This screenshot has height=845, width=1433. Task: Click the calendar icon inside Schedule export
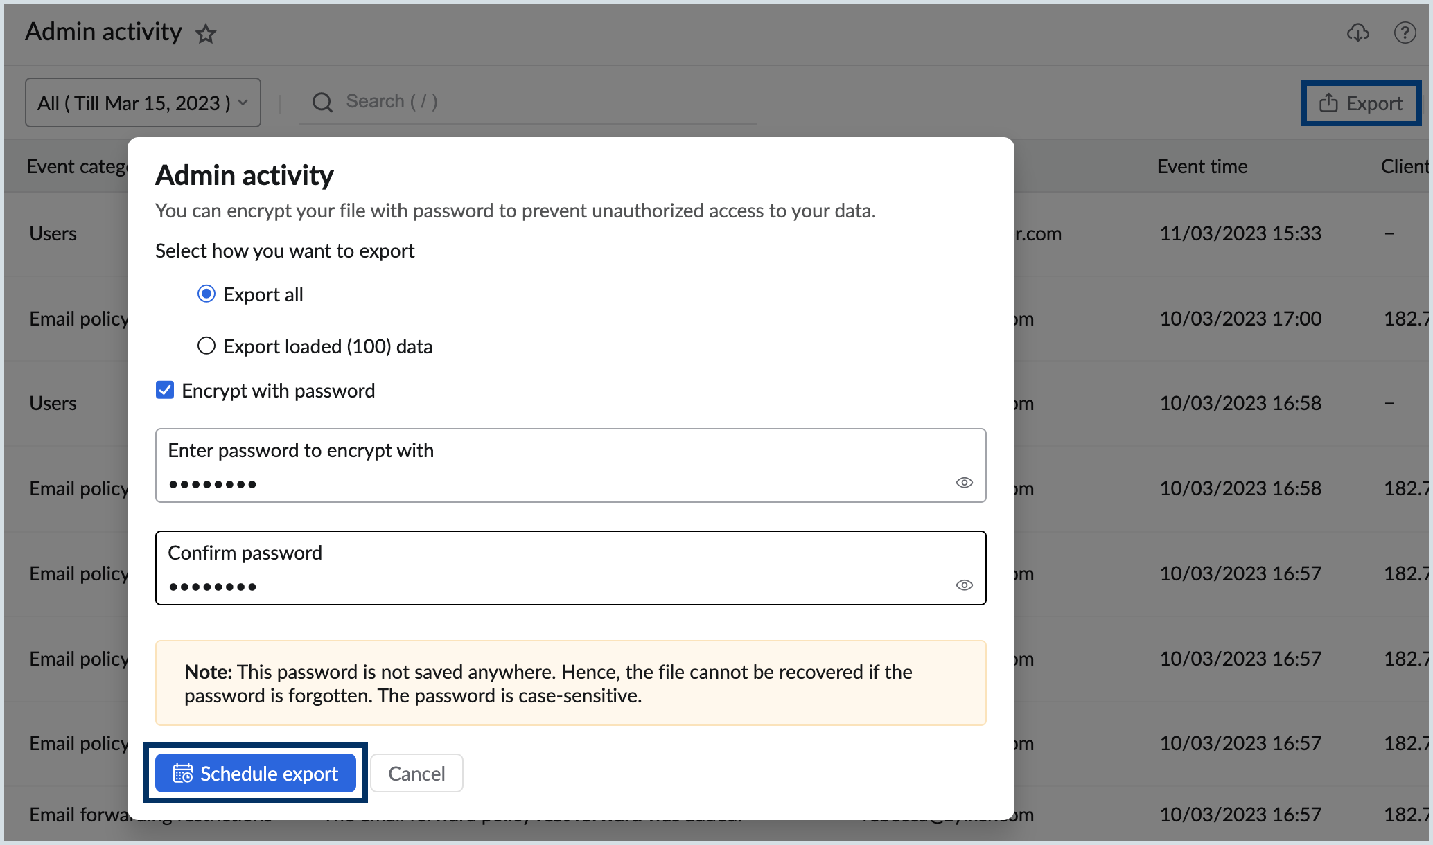(x=182, y=773)
